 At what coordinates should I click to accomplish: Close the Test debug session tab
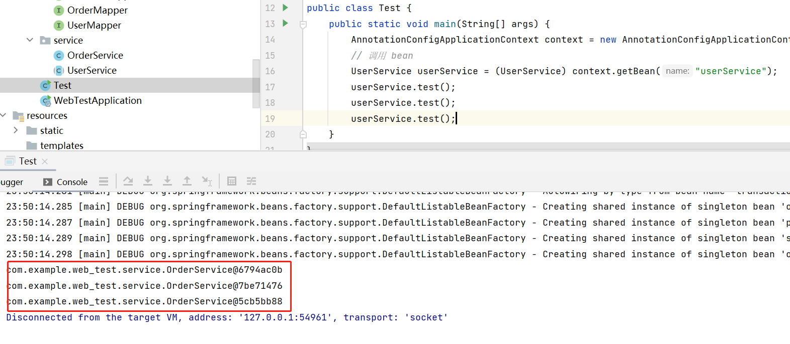click(x=45, y=161)
